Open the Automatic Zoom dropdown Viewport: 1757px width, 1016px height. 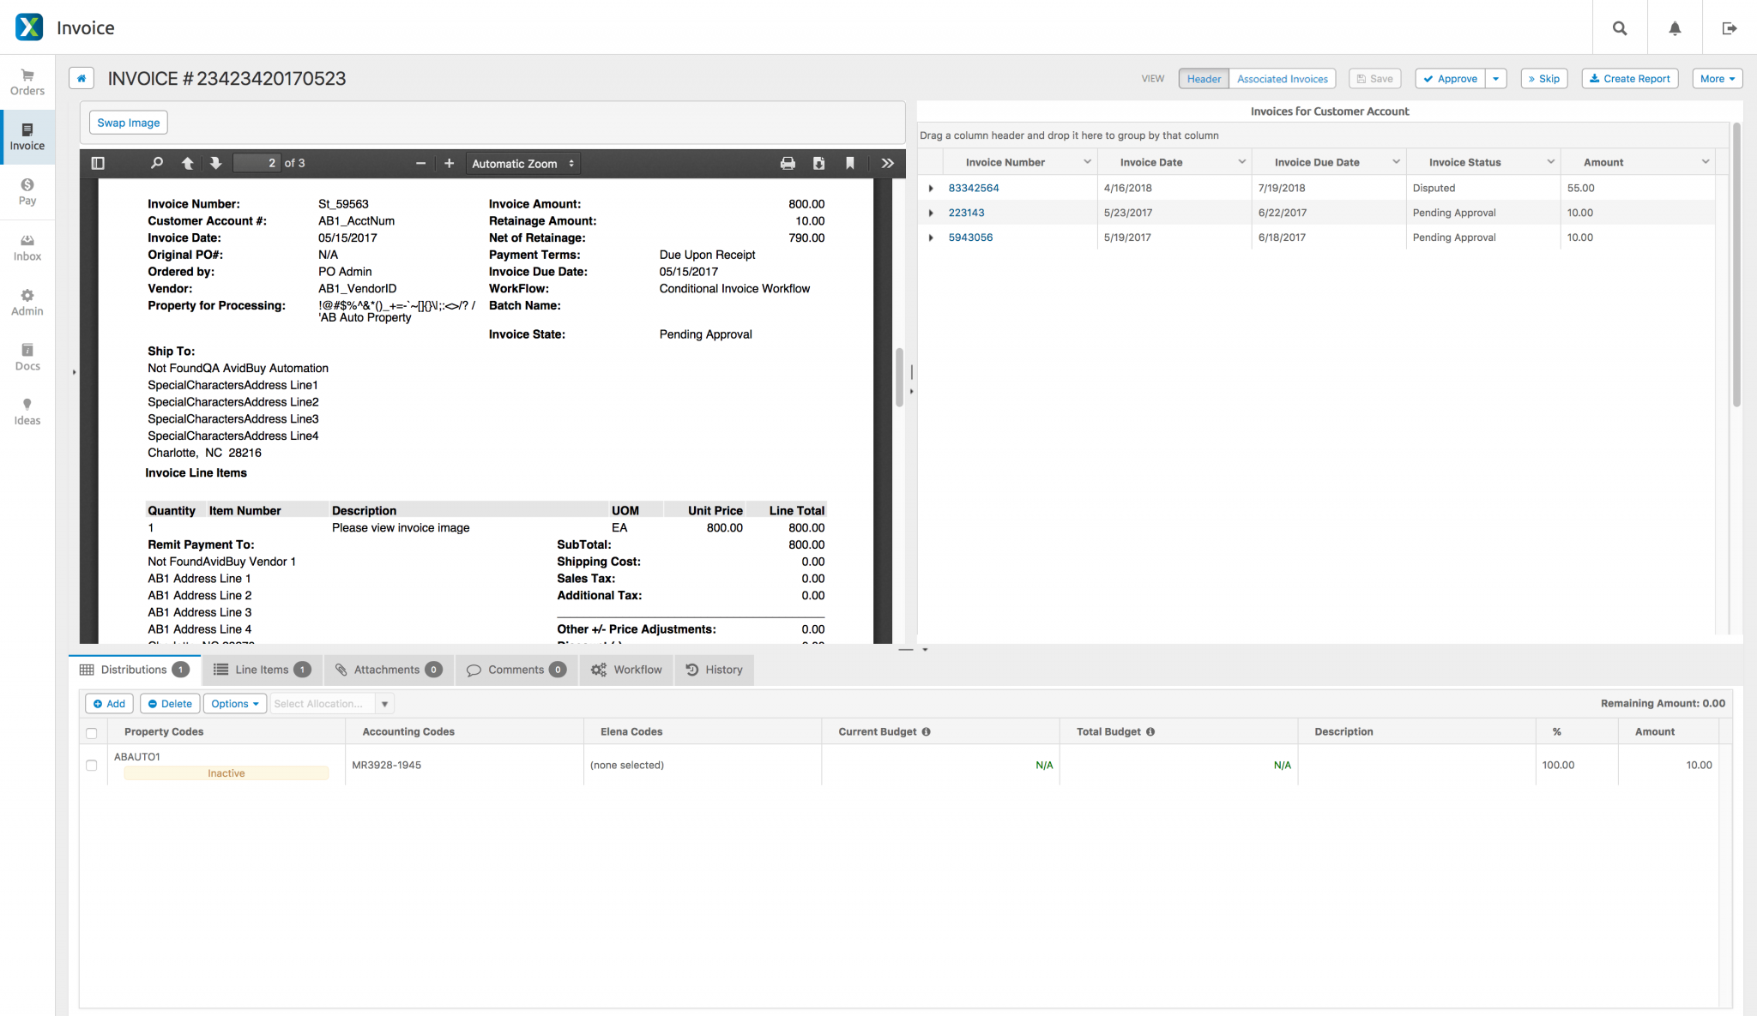(x=522, y=163)
